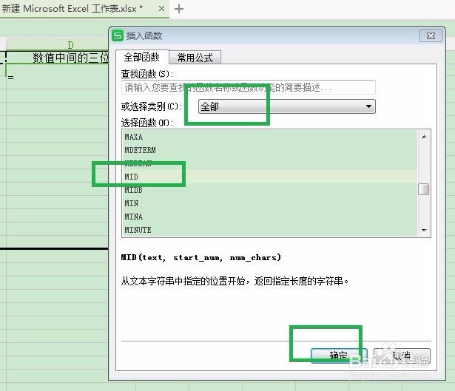Screen dimensions: 455x391
Task: Switch to the 常用公式 tab
Action: pos(195,58)
